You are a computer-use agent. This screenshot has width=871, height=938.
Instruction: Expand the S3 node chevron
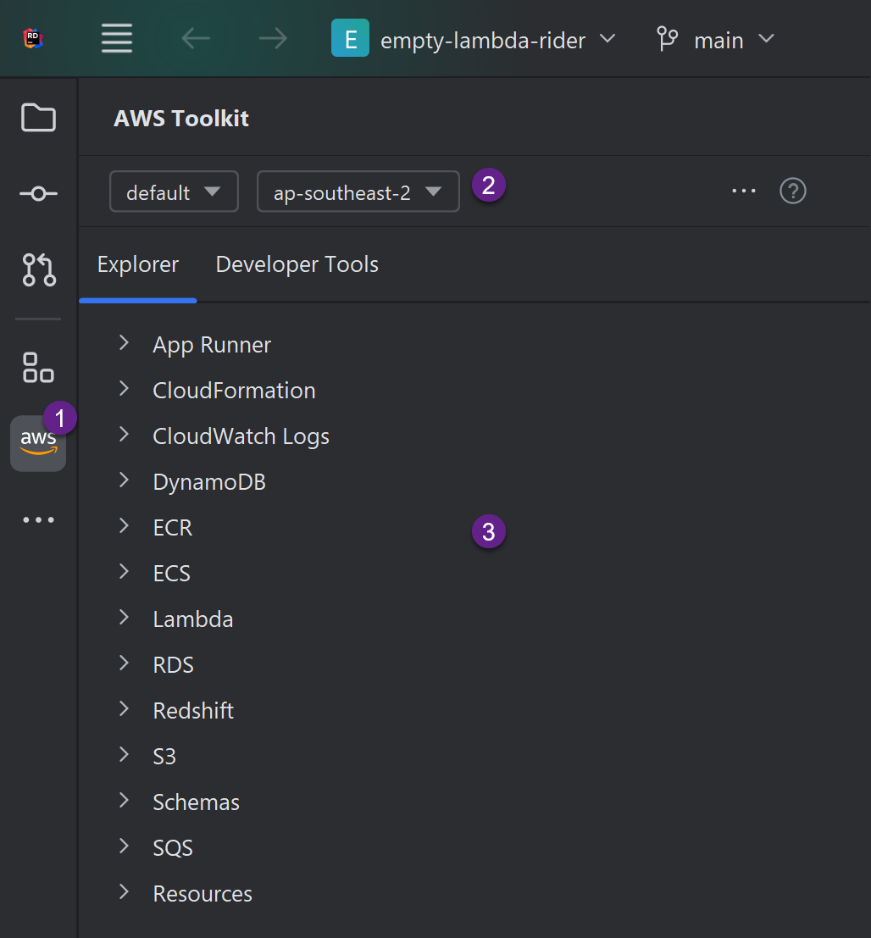124,755
